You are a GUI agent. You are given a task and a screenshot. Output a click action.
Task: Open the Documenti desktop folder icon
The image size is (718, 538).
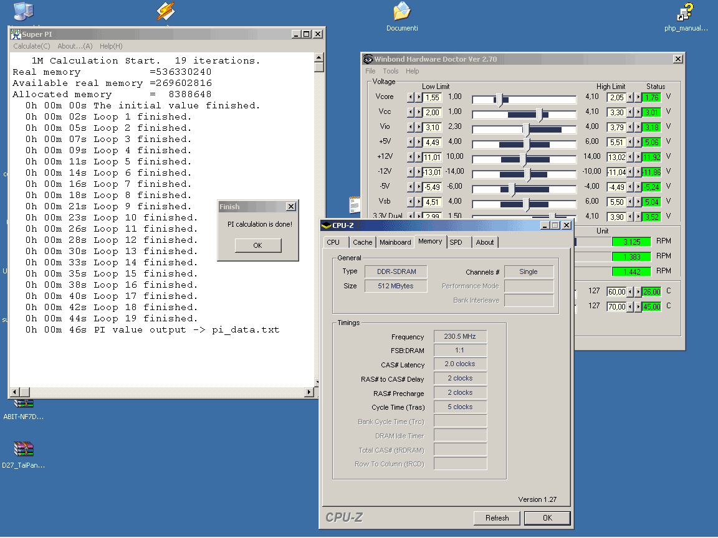(x=401, y=11)
